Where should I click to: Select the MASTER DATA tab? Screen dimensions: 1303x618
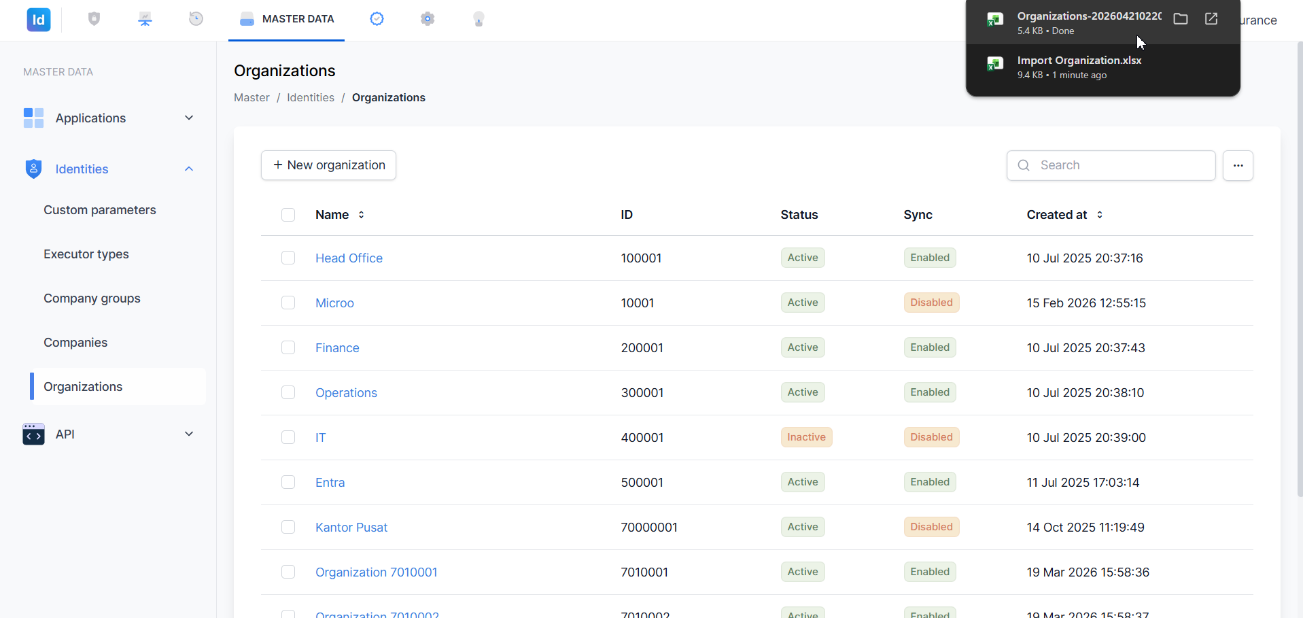click(x=286, y=19)
